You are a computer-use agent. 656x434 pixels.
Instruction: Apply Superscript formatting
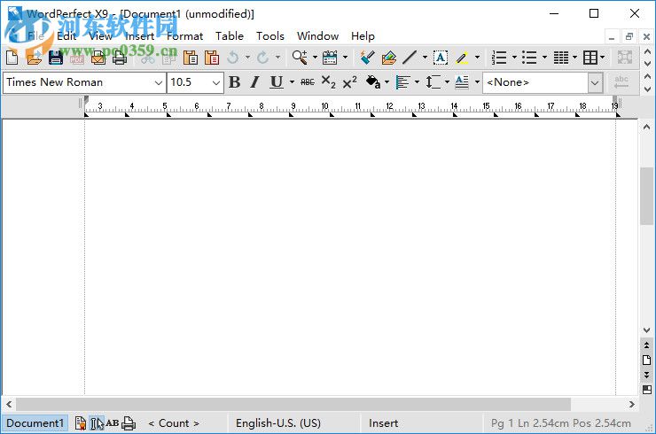coord(350,82)
